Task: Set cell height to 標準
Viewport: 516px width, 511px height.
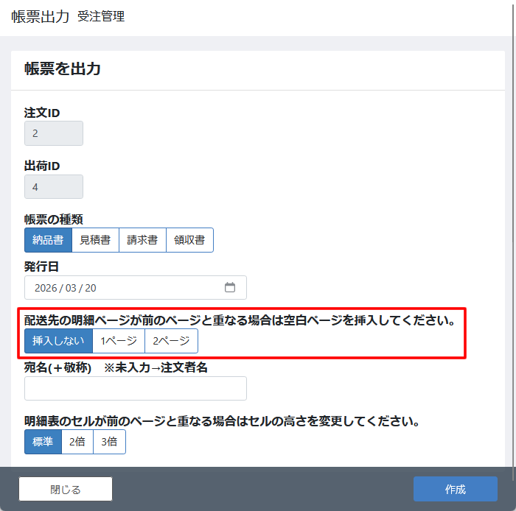Action: point(43,442)
